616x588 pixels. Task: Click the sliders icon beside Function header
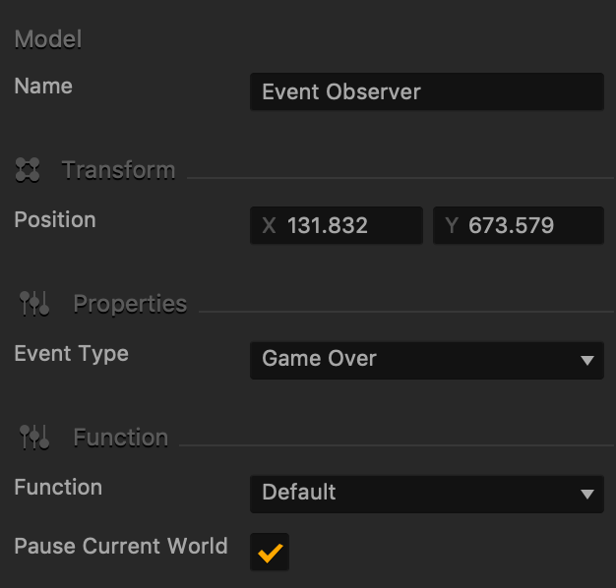click(34, 437)
